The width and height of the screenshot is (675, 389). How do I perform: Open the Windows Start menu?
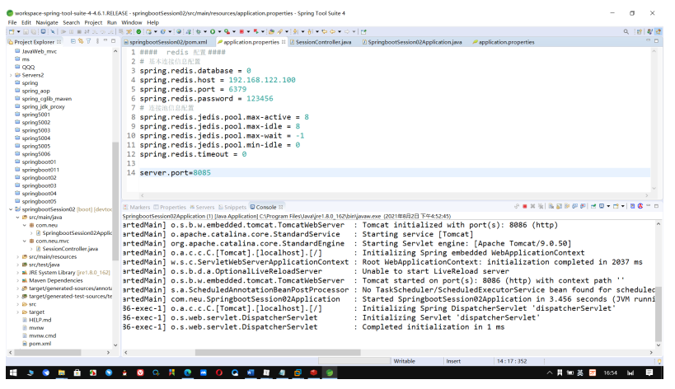[x=13, y=373]
